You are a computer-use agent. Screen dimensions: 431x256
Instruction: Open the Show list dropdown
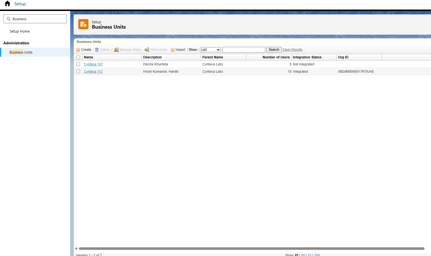click(x=210, y=49)
